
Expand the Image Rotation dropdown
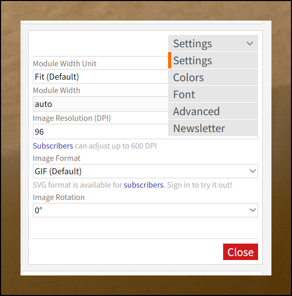point(145,210)
